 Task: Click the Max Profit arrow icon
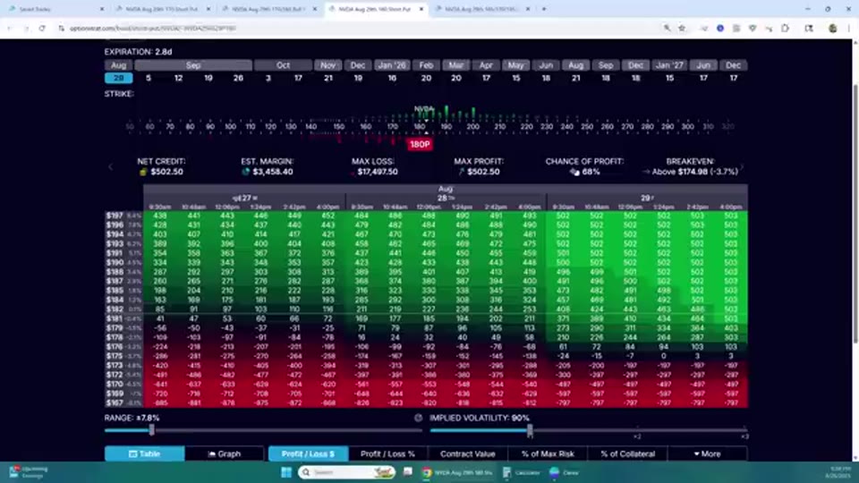pyautogui.click(x=461, y=172)
